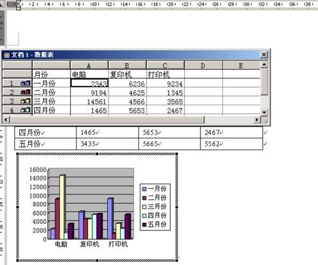Image resolution: width=318 pixels, height=265 pixels.
Task: Select datasheet cell with value 9234
Action: (x=166, y=83)
